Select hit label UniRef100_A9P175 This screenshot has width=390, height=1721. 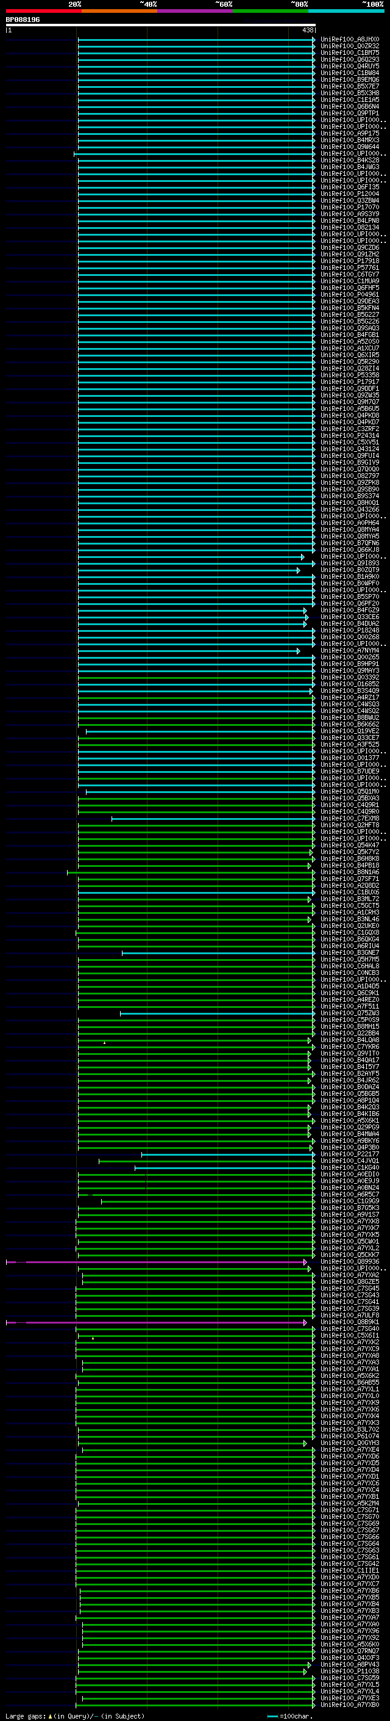[349, 134]
